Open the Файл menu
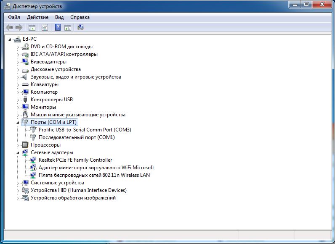The height and width of the screenshot is (244, 335). 14,17
